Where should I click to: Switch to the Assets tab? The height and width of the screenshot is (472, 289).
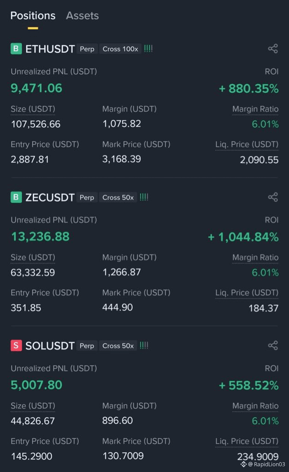(x=82, y=16)
